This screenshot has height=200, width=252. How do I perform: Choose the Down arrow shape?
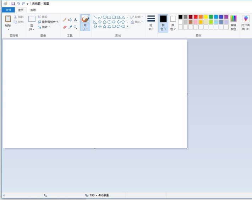pyautogui.click(x=95, y=27)
